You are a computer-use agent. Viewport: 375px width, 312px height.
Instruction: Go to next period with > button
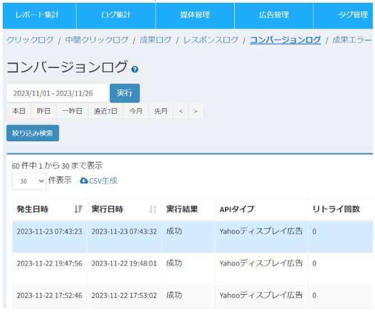pos(195,111)
